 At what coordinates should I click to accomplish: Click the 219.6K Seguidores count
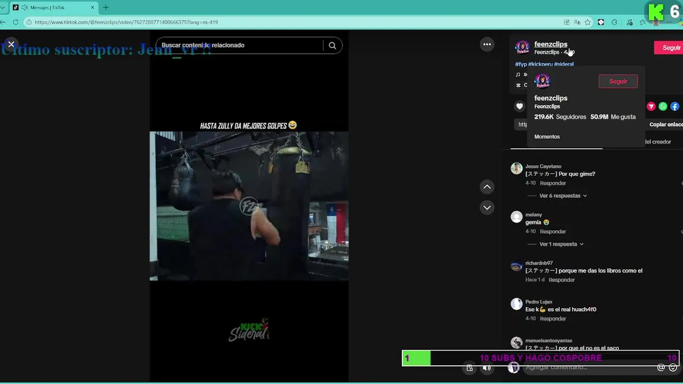tap(560, 117)
